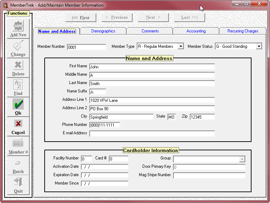Screen dimensions: 270x203
Task: Jump to the Last record
Action: coord(189,17)
